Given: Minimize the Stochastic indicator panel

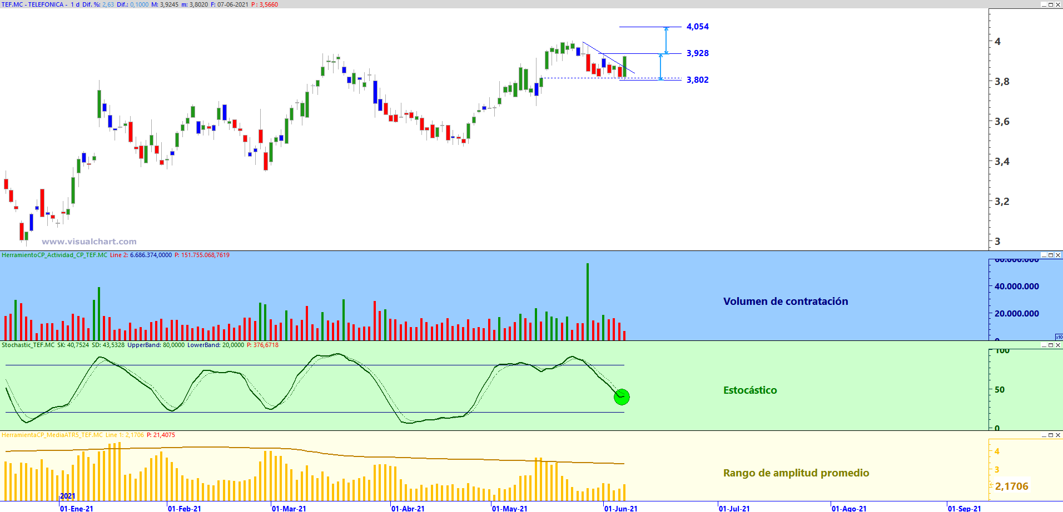Looking at the screenshot, I should pyautogui.click(x=1044, y=345).
